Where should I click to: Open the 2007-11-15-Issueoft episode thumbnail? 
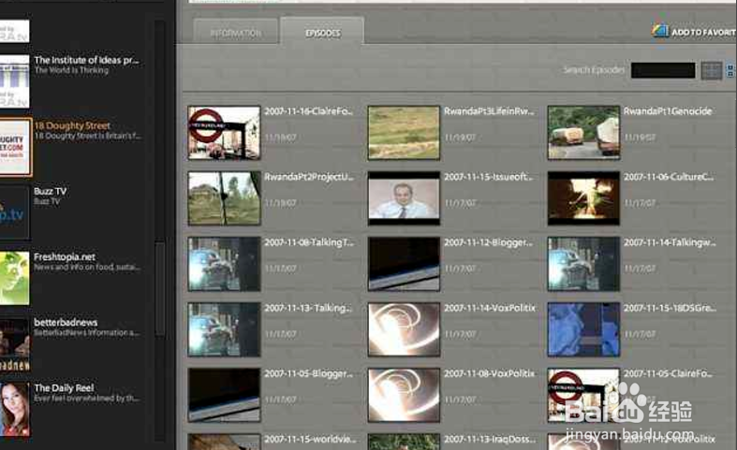coord(404,198)
